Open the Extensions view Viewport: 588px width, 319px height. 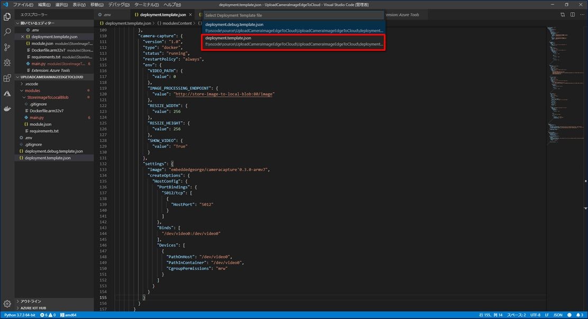point(7,78)
